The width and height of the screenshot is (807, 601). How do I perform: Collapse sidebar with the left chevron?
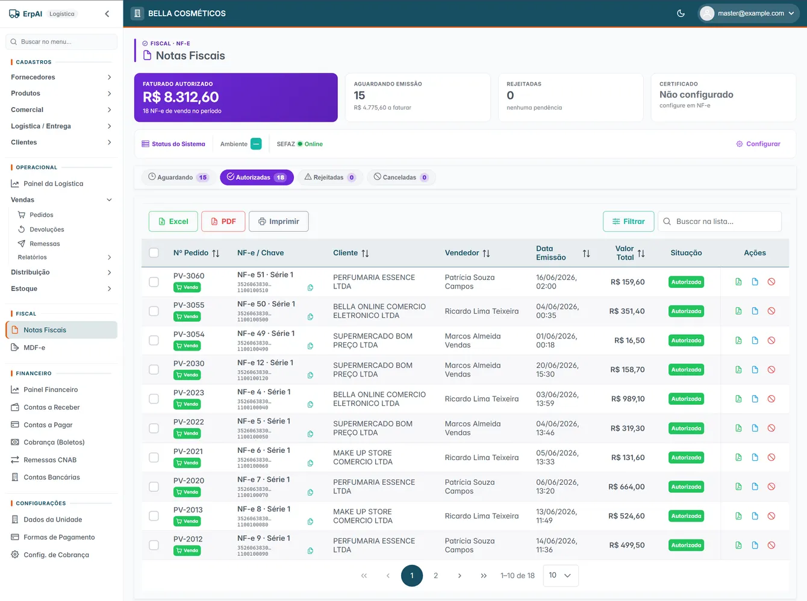pyautogui.click(x=107, y=14)
